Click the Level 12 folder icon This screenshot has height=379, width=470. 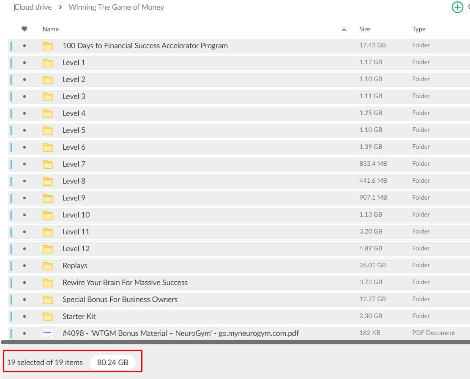tap(48, 249)
